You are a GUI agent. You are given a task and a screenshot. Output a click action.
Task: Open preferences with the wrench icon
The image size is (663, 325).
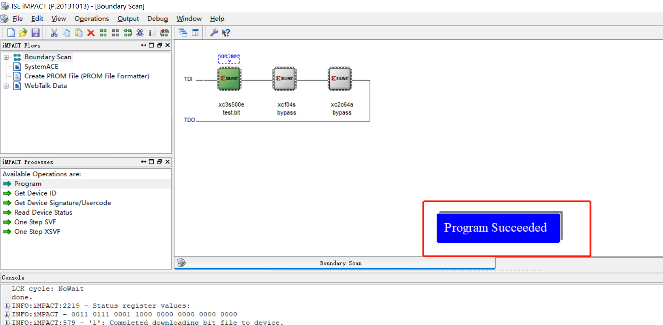pos(214,33)
